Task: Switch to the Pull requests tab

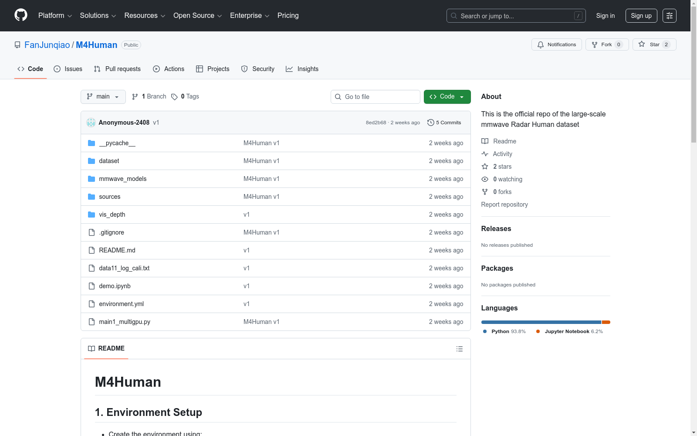Action: [x=117, y=69]
